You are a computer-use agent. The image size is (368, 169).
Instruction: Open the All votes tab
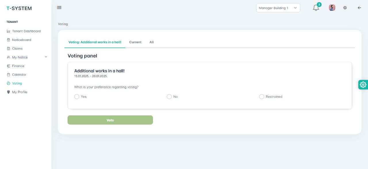click(x=152, y=42)
